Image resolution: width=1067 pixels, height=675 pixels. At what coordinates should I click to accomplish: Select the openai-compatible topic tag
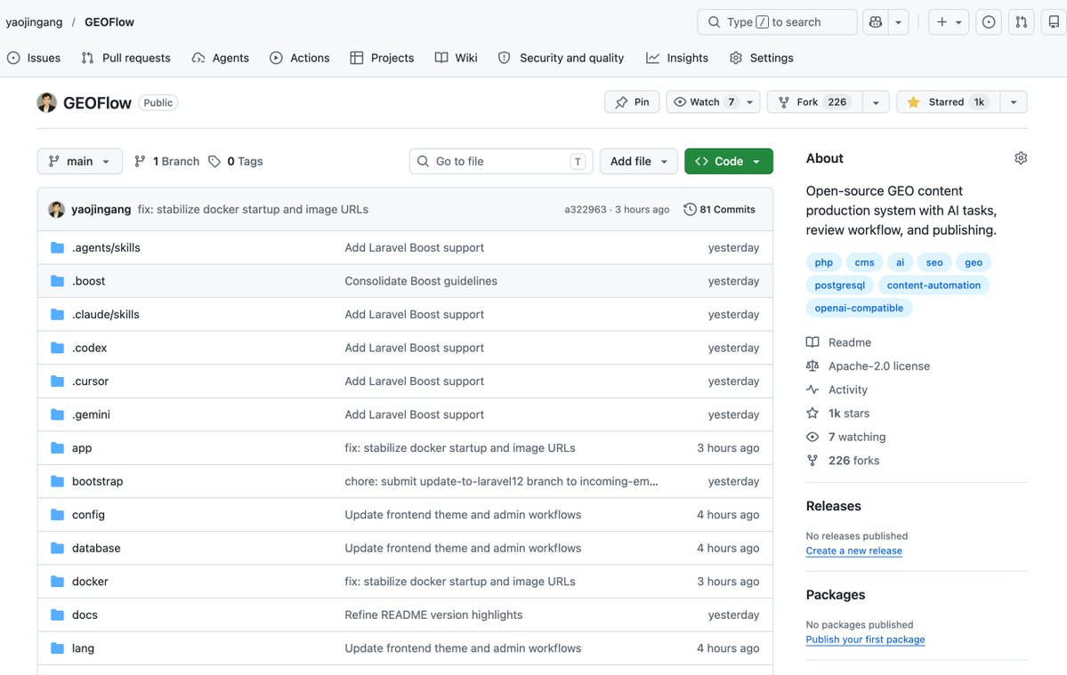point(859,308)
